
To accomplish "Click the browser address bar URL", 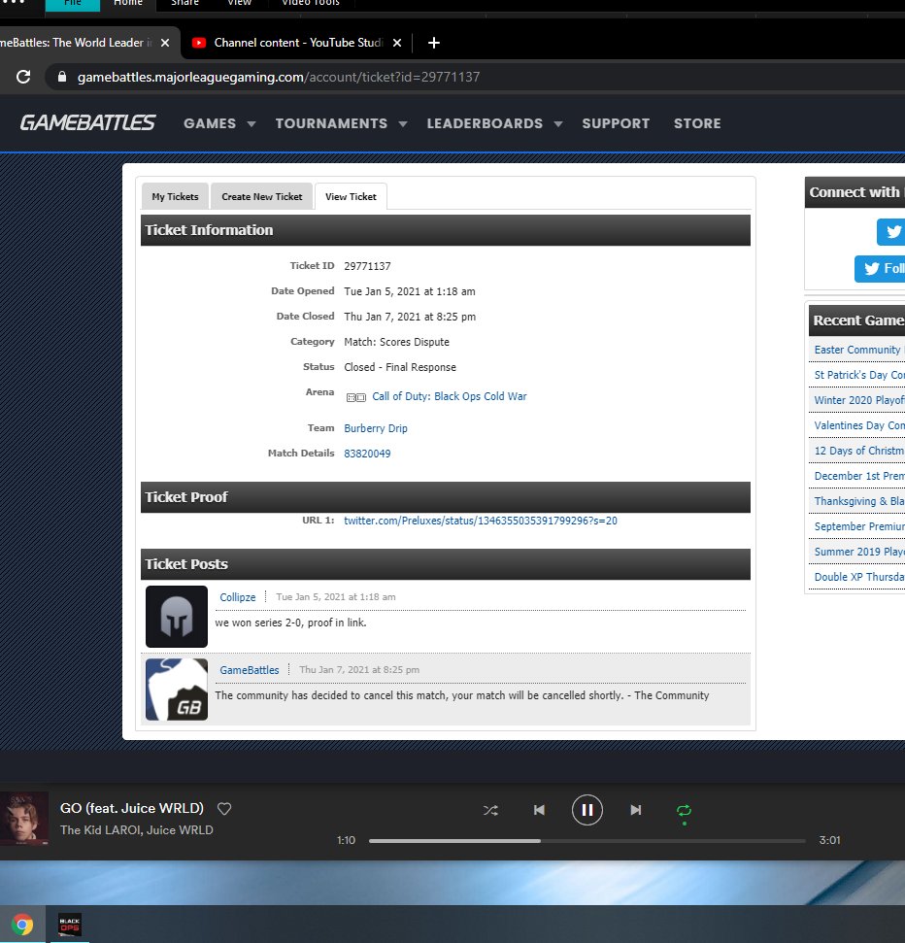I will click(x=279, y=77).
